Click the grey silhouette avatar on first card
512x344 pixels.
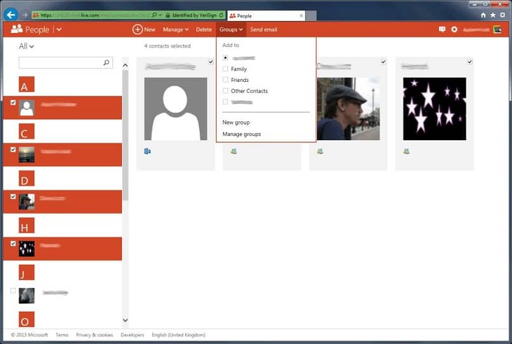[x=176, y=109]
